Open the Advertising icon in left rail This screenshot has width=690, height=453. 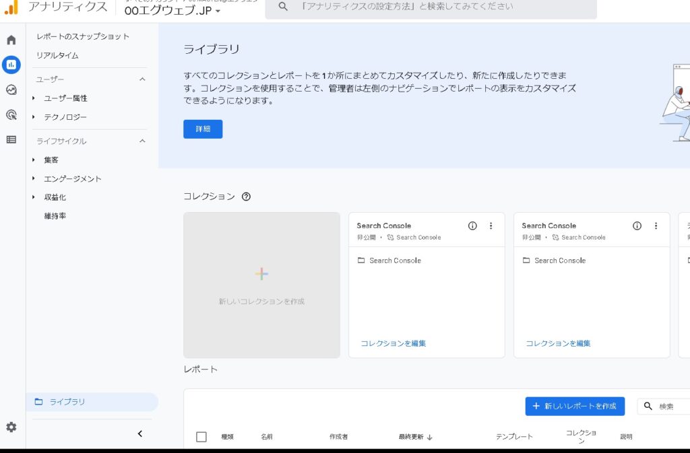11,114
